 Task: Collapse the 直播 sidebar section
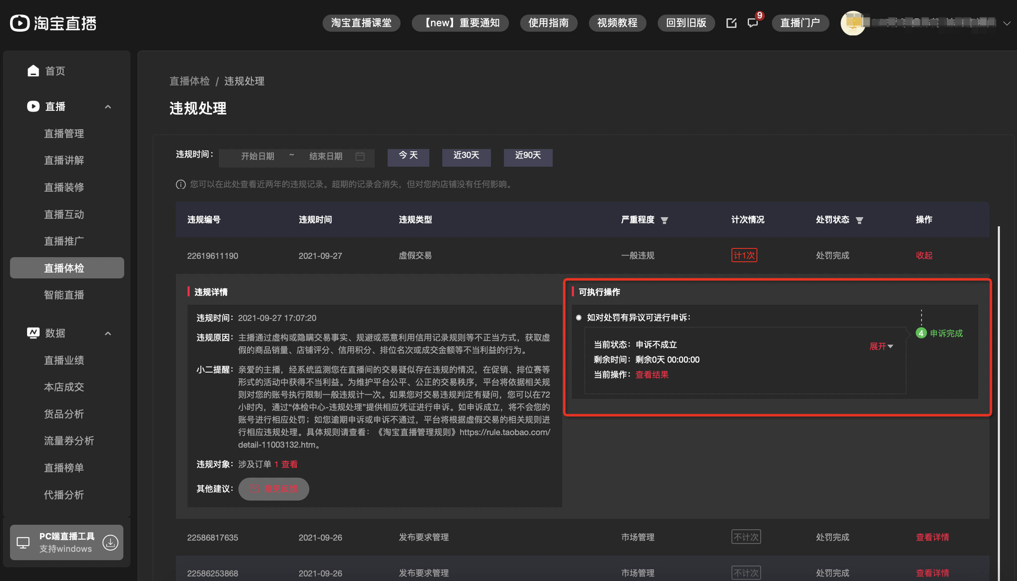coord(108,107)
